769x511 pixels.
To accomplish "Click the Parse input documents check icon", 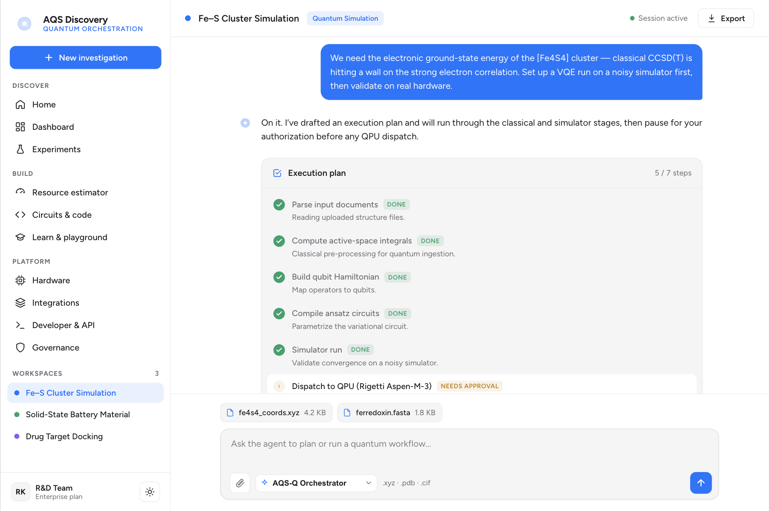I will [279, 204].
